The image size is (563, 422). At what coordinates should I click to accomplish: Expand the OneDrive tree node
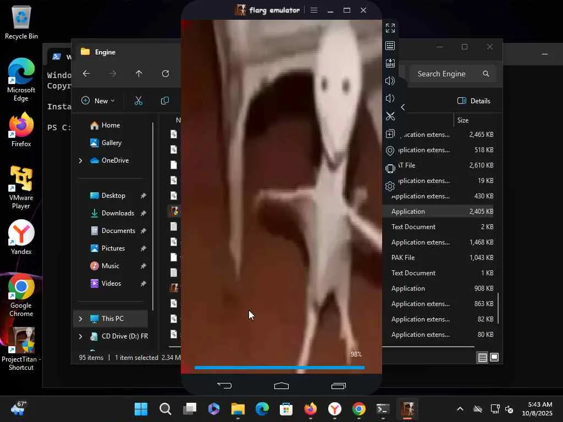[80, 160]
